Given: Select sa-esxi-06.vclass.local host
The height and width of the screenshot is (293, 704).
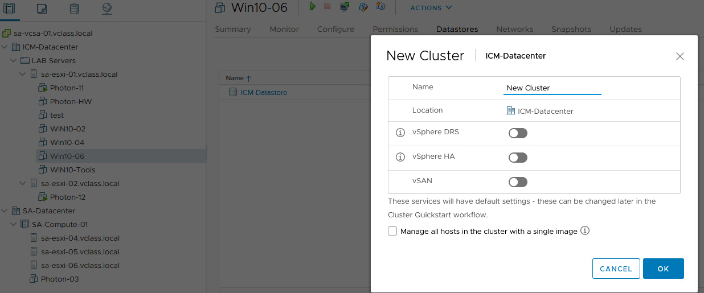Looking at the screenshot, I should [x=80, y=265].
